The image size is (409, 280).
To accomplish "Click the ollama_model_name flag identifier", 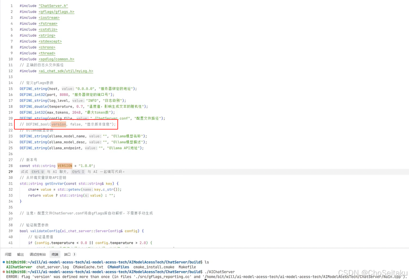I will coord(67,136).
